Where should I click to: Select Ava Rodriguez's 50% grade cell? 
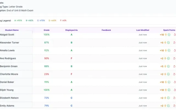[46, 58]
